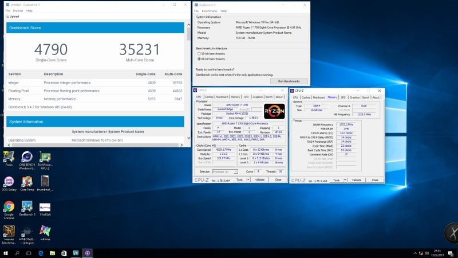
Task: Click the Geekbench vertical scrollbar down arrow
Action: pos(188,138)
